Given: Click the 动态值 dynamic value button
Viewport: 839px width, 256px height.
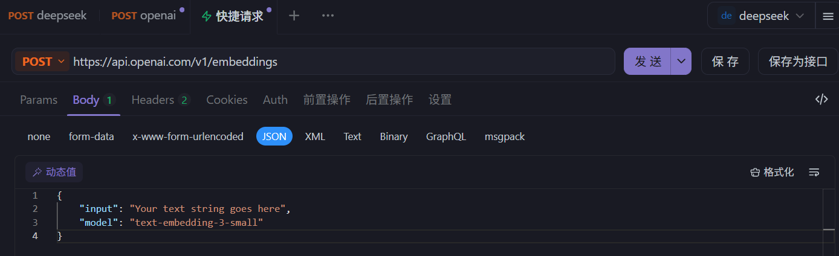Looking at the screenshot, I should [x=54, y=172].
